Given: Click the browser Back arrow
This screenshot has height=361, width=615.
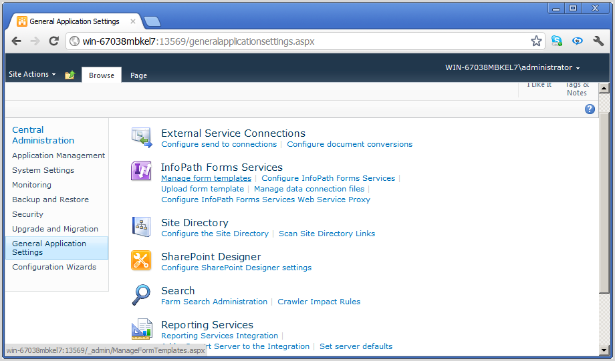Looking at the screenshot, I should point(17,41).
